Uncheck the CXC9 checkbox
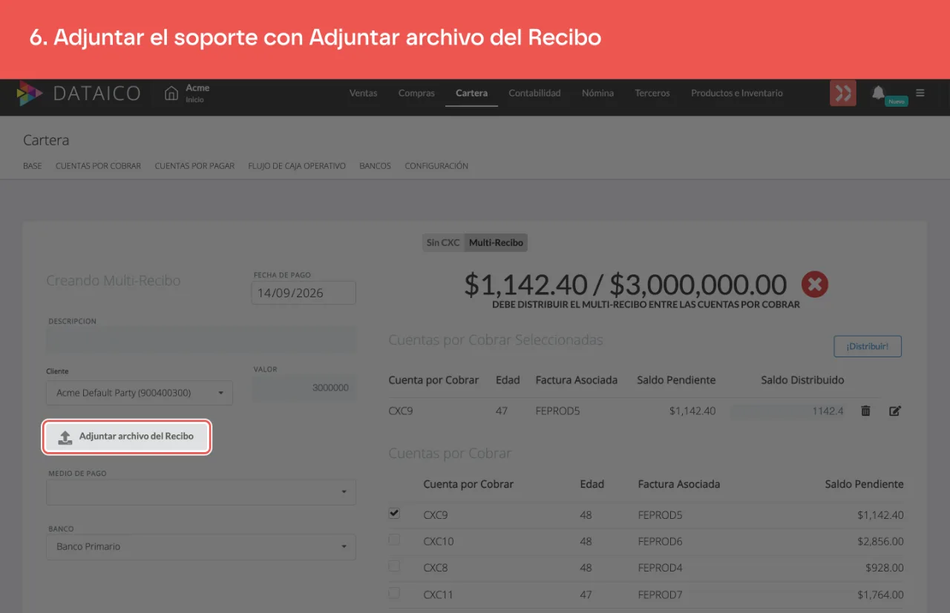This screenshot has height=613, width=950. (x=394, y=513)
